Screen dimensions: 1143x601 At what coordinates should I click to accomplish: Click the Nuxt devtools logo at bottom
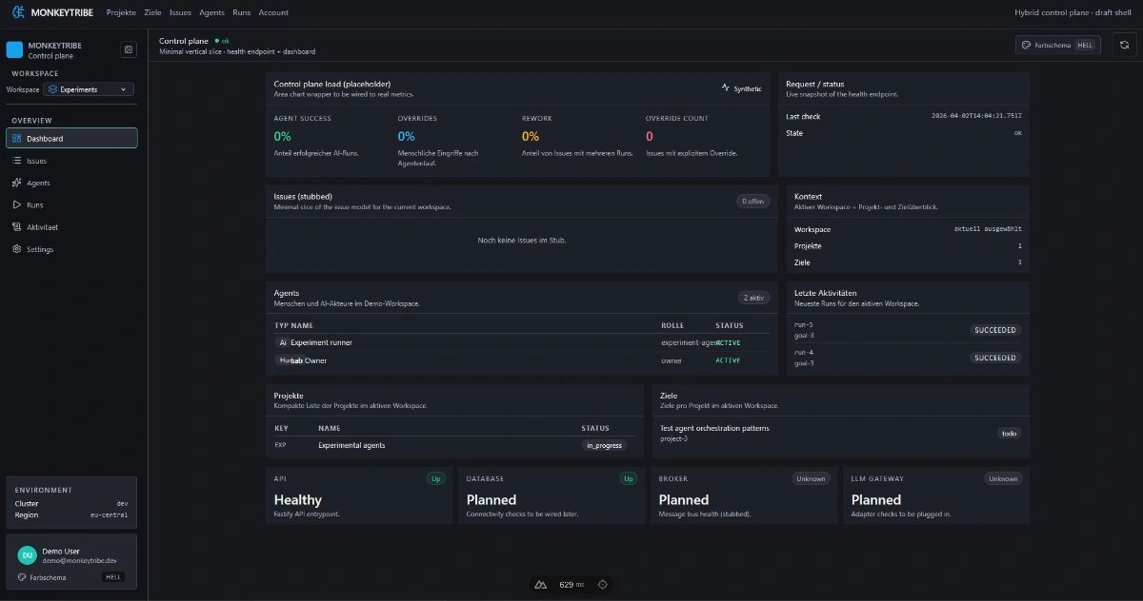[x=539, y=584]
